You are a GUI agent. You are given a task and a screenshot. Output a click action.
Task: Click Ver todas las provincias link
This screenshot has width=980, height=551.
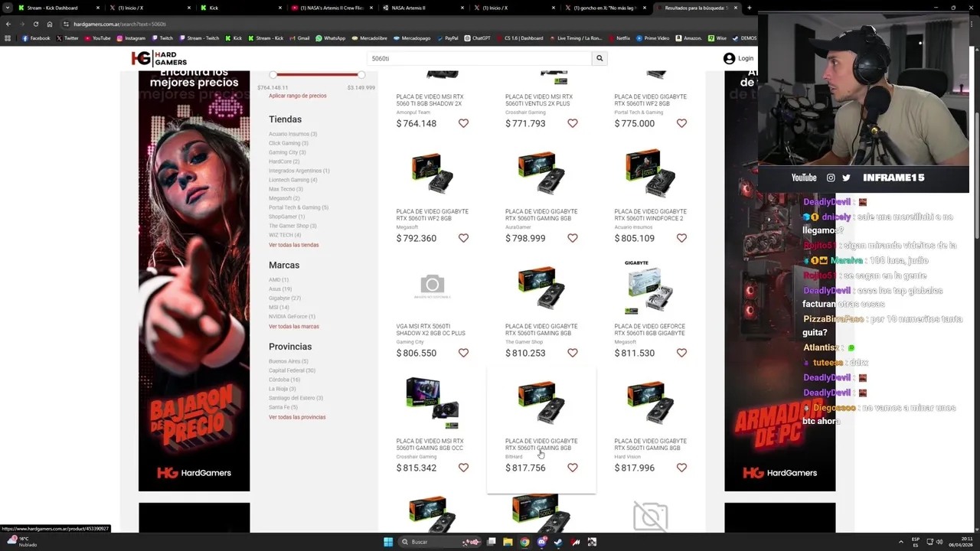point(297,417)
